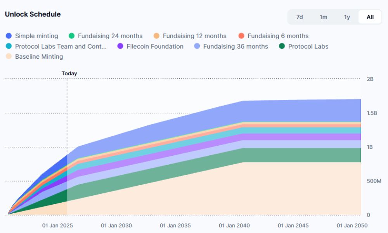Select the 1m time range
Viewport: 388px width, 233px height.
pos(323,17)
